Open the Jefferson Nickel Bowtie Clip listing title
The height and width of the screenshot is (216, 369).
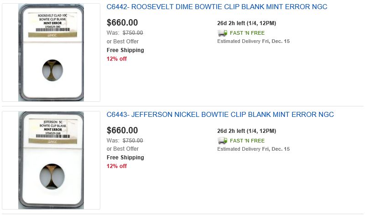click(220, 115)
